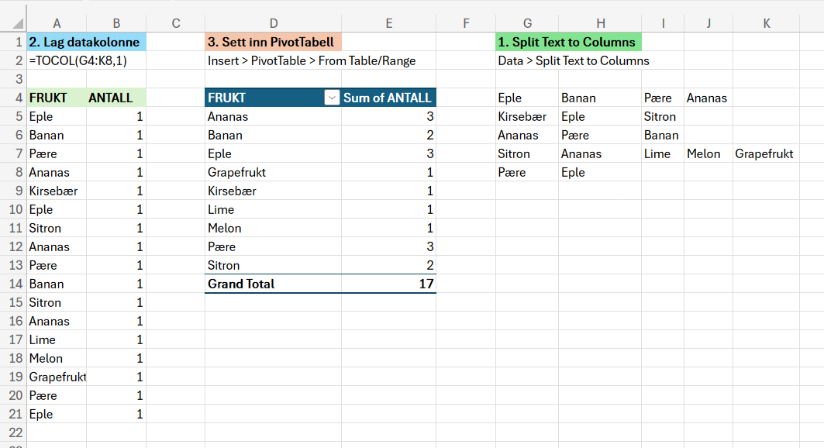Select the Grand Total value 17
This screenshot has height=448, width=824.
389,284
